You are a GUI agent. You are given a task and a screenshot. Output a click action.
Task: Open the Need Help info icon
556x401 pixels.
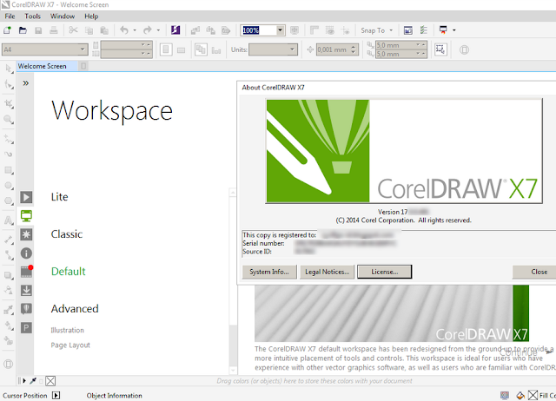(x=26, y=253)
